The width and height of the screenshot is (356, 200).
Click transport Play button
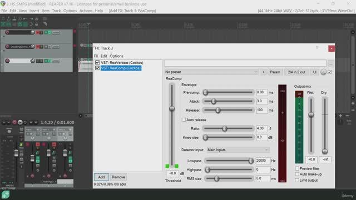(x=20, y=122)
